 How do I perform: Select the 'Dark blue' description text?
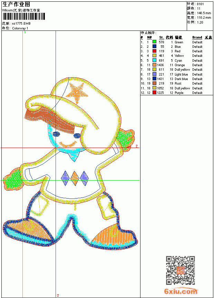tap(181, 79)
